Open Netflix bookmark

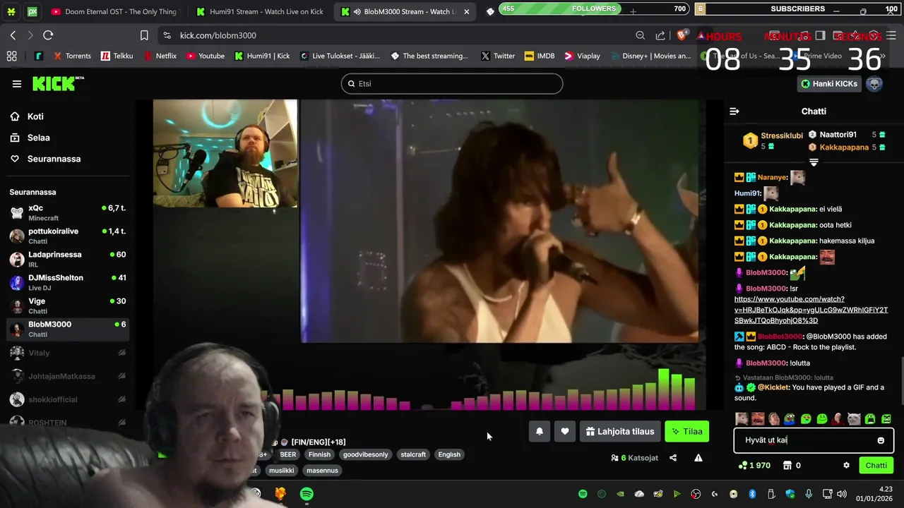click(160, 56)
